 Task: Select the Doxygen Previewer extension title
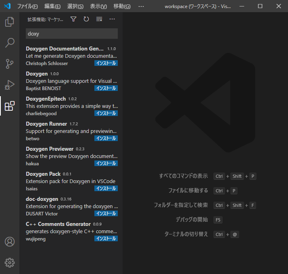click(50, 149)
